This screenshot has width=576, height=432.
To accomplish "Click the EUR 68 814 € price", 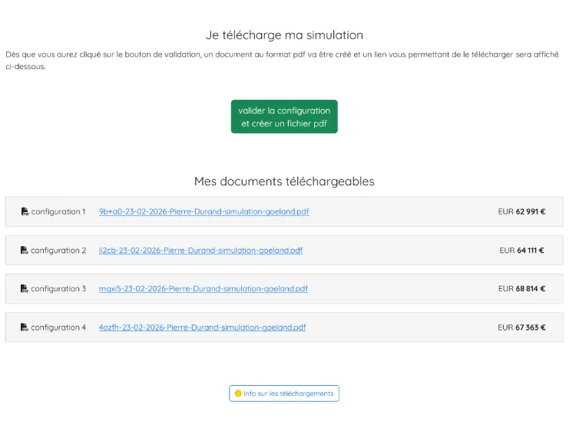I will click(521, 288).
